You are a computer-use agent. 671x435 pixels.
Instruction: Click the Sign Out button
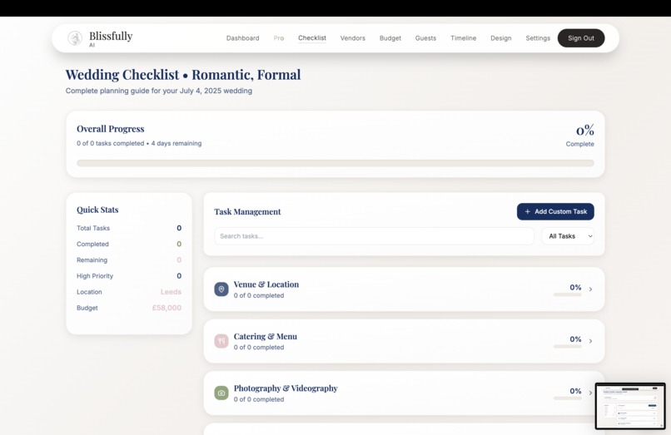click(x=581, y=38)
